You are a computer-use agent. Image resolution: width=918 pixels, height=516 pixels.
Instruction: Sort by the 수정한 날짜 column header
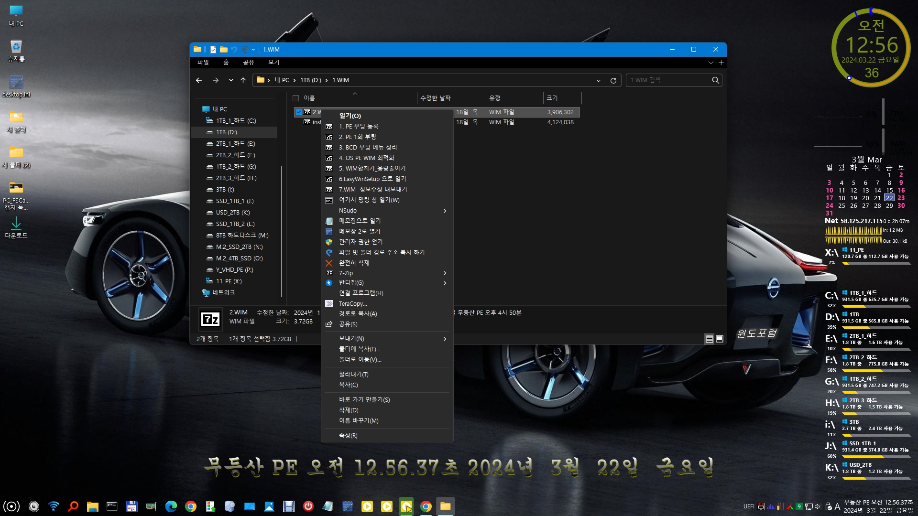451,98
